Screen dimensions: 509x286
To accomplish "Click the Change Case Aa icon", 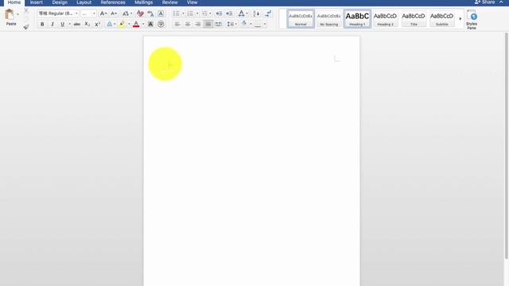I will tap(125, 14).
